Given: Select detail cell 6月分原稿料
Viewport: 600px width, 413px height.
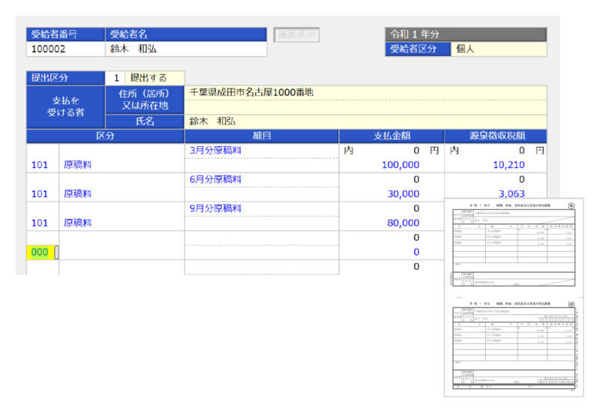Looking at the screenshot, I should coord(262,180).
